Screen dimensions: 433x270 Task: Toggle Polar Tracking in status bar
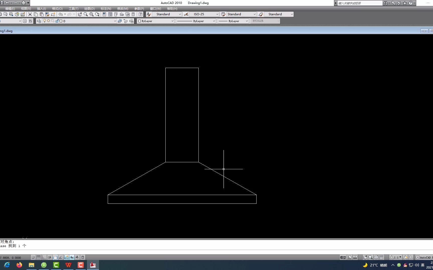tap(50, 257)
